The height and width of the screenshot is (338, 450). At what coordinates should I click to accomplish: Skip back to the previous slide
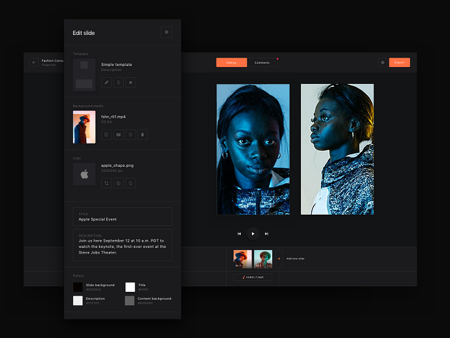(239, 234)
